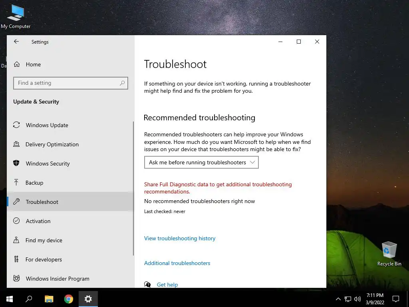Click the Troubleshoot wrench icon
Viewport: 409px width, 307px height.
16,201
